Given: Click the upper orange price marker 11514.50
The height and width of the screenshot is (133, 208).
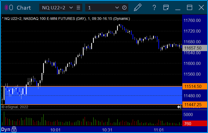Looking at the screenshot, I should coord(195,86).
